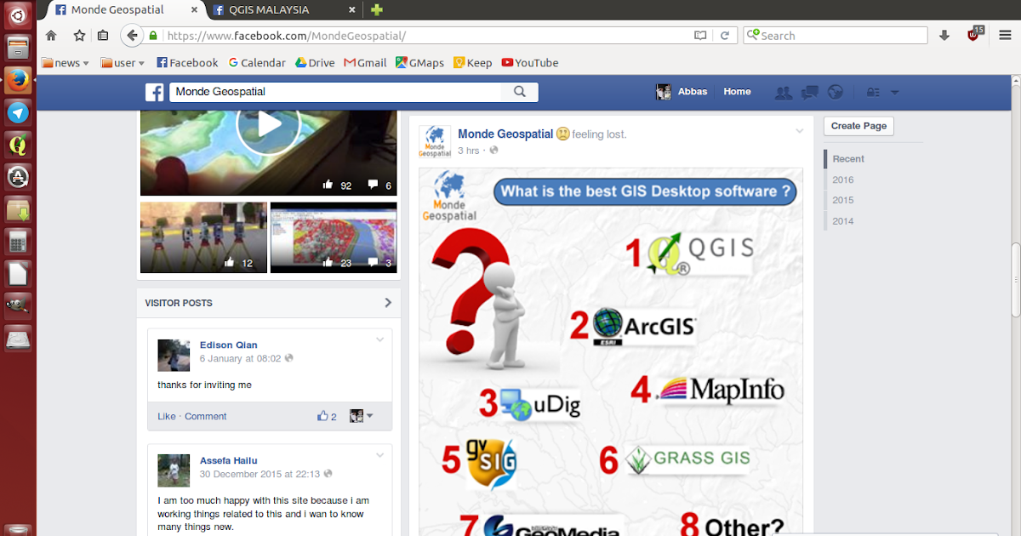
Task: Launch QGIS from the Ubuntu dock
Action: (x=18, y=145)
